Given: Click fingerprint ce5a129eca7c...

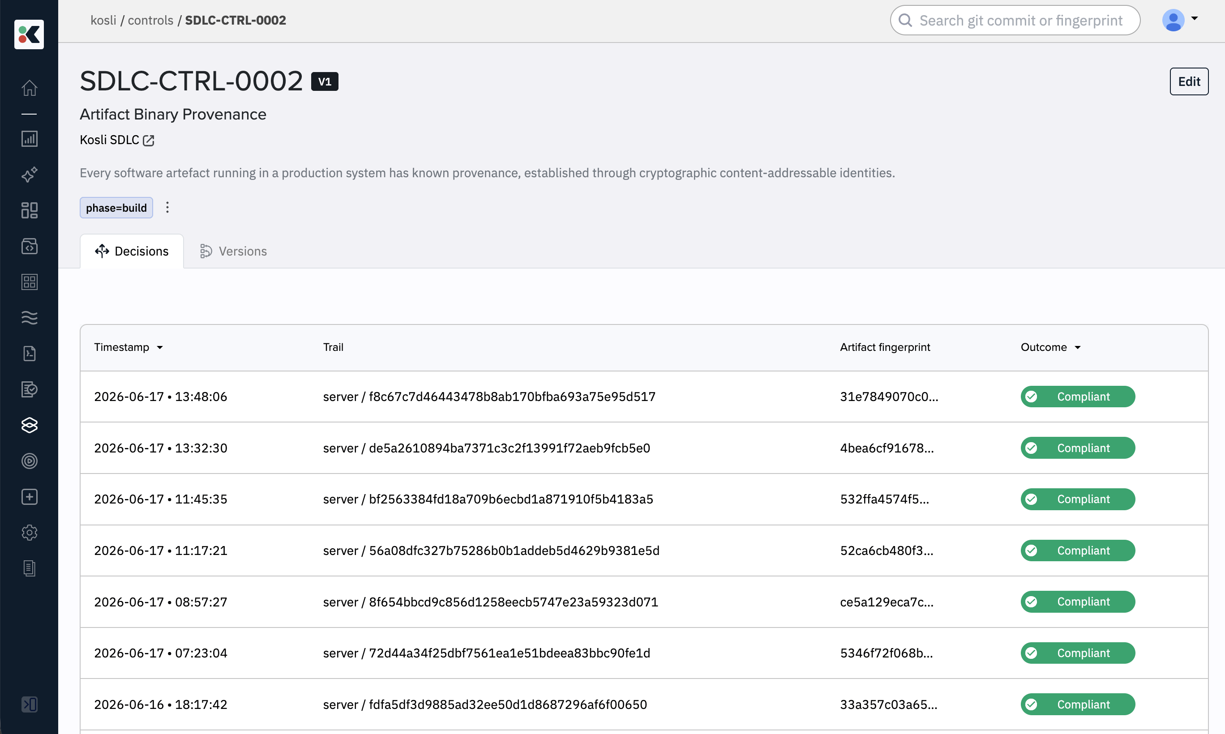Looking at the screenshot, I should [887, 602].
